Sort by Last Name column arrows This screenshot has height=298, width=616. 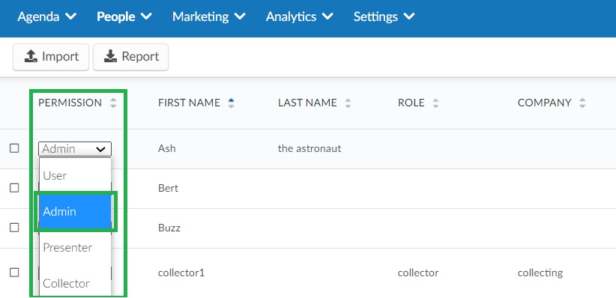348,103
